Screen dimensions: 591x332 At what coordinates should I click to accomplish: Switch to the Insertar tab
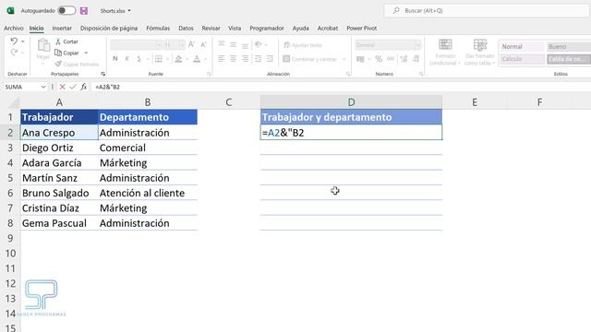click(62, 29)
